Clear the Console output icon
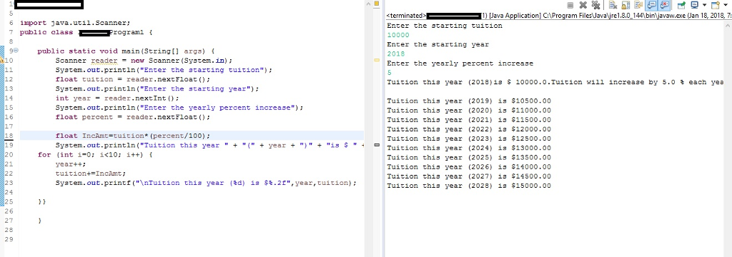The image size is (732, 257). [613, 5]
